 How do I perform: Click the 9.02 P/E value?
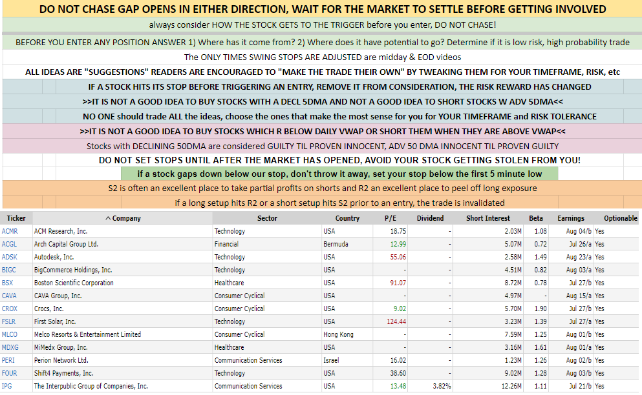(x=400, y=309)
